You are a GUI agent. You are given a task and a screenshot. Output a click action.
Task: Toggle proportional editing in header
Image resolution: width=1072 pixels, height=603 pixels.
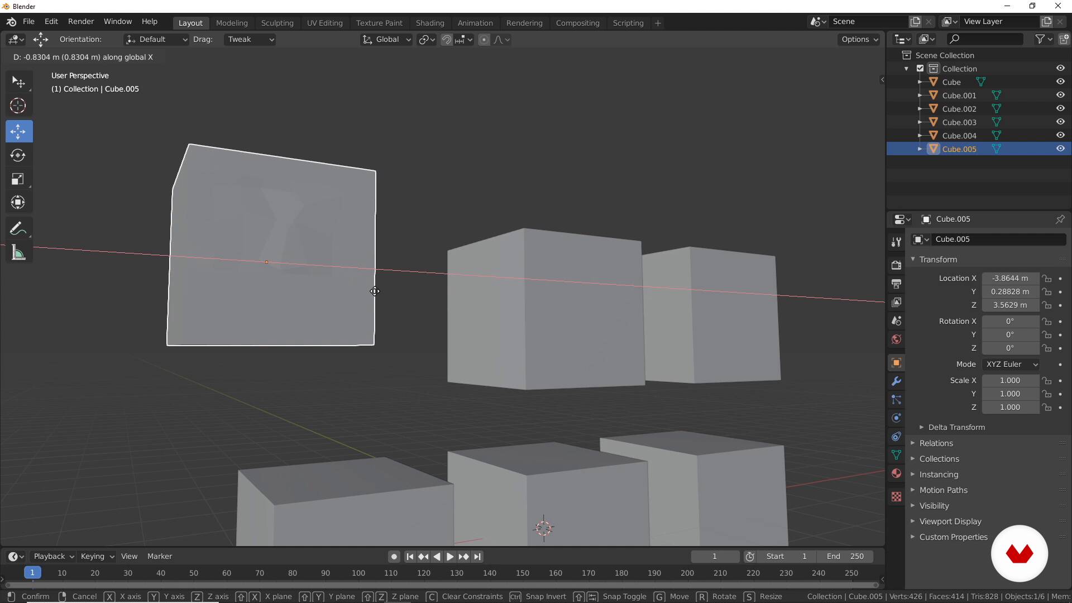coord(484,39)
